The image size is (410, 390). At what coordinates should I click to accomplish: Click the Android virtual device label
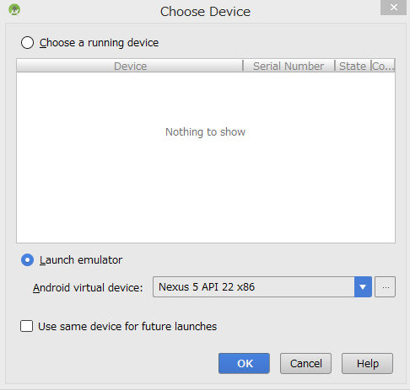point(88,288)
